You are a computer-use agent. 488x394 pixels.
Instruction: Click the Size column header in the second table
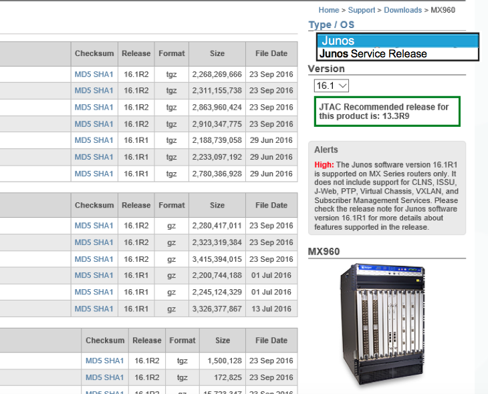point(217,205)
